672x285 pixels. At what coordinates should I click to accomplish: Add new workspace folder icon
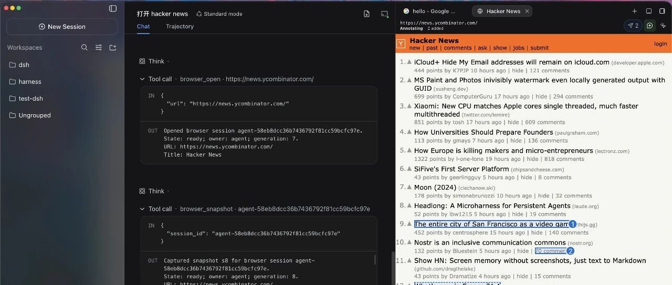point(113,48)
